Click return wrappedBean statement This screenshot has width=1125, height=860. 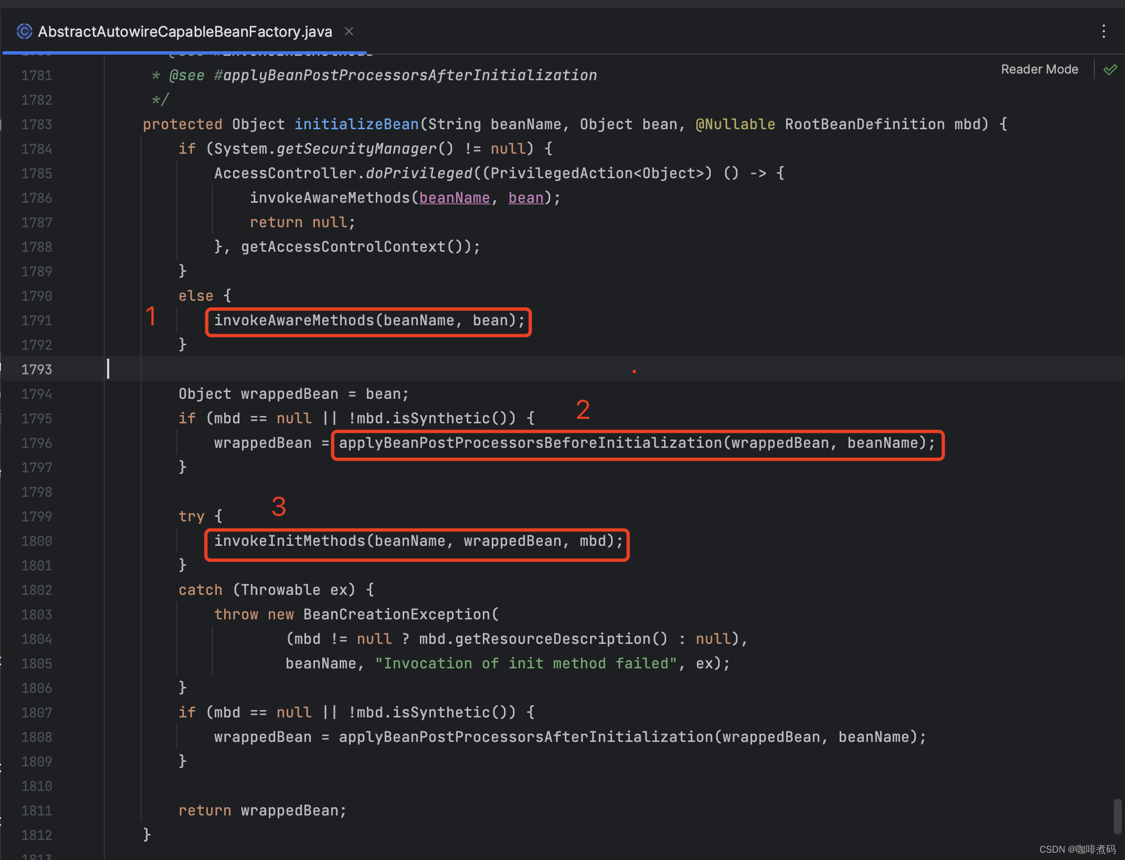coord(262,810)
